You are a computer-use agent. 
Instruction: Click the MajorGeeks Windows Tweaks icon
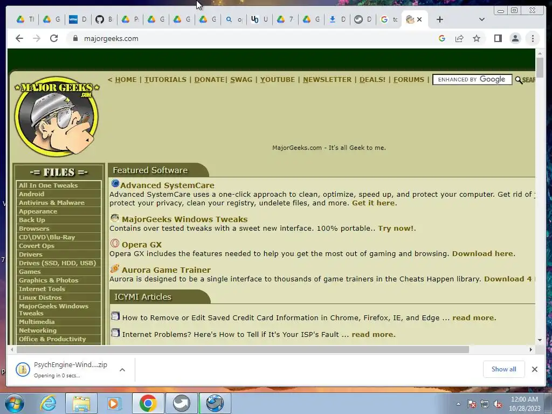(x=115, y=218)
